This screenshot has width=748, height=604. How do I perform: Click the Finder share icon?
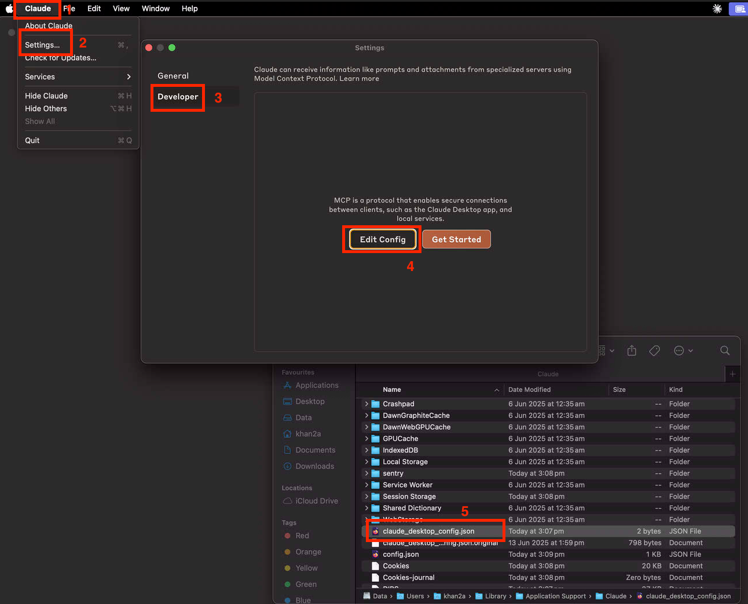632,350
